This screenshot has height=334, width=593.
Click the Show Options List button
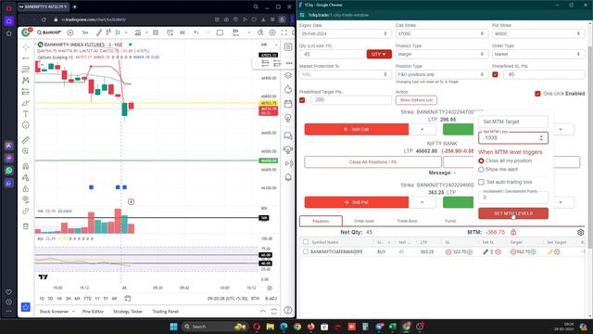[x=416, y=100]
